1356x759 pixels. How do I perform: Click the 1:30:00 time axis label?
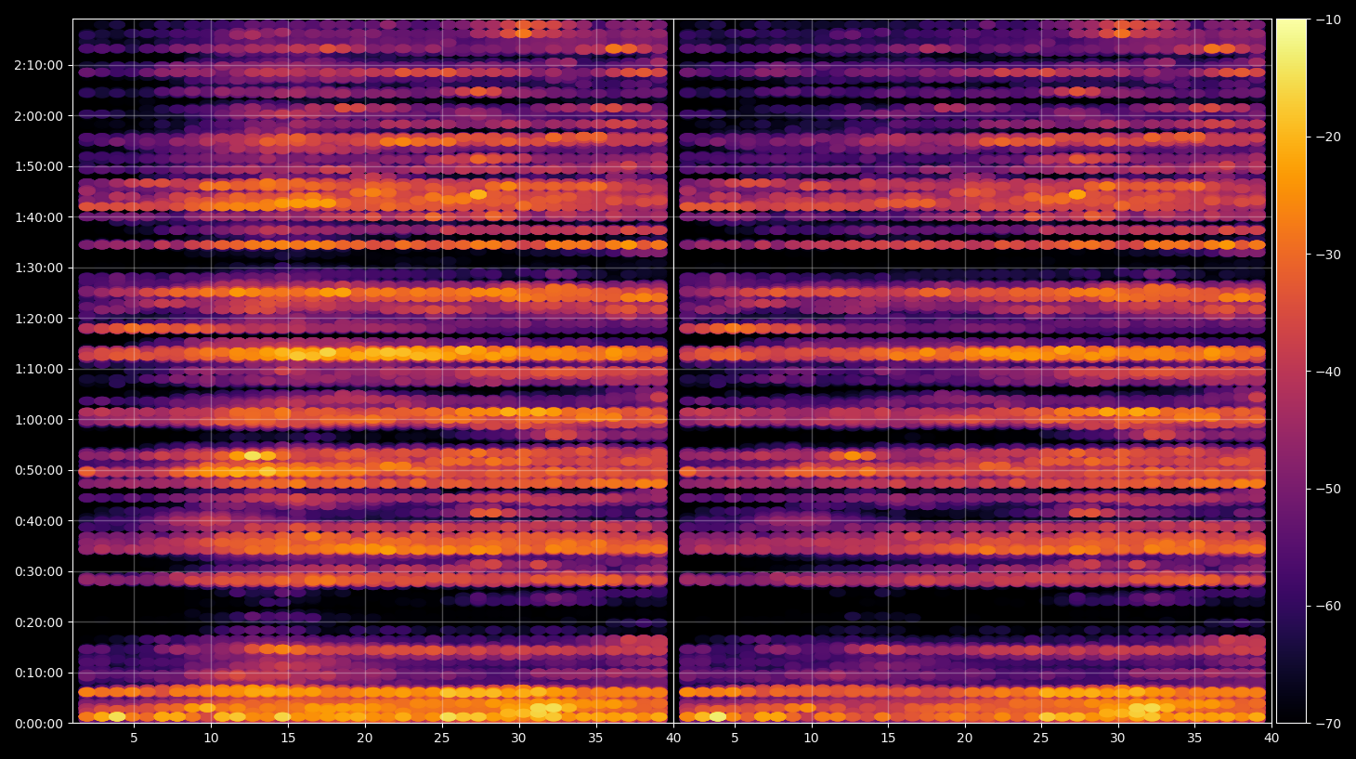click(x=39, y=268)
